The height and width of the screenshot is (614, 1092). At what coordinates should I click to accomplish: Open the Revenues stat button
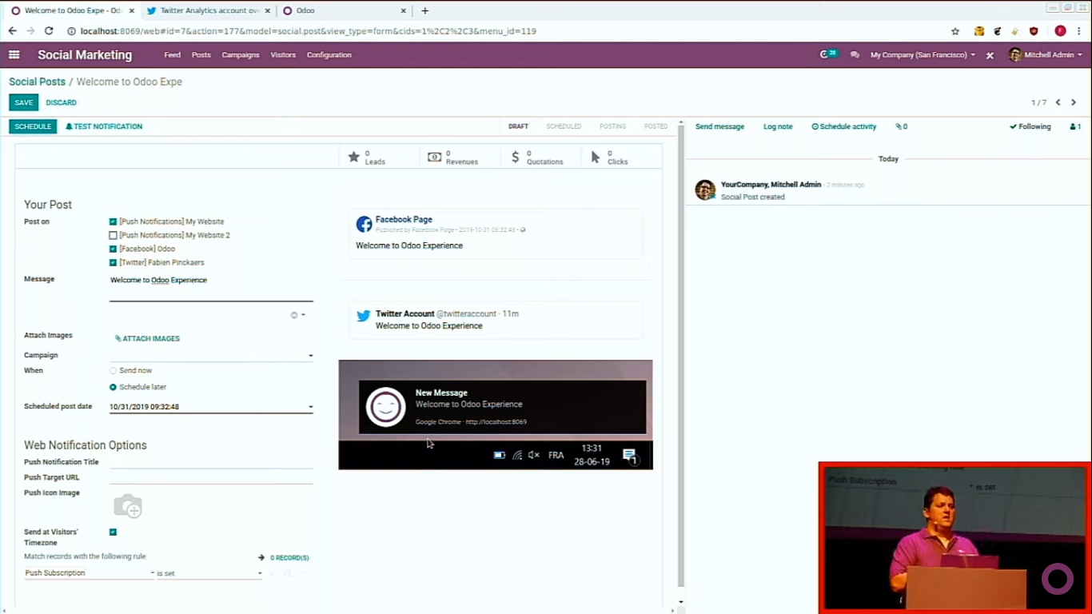pyautogui.click(x=460, y=157)
